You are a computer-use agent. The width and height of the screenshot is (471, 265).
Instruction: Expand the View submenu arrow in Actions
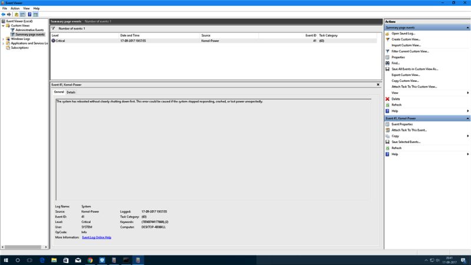click(467, 93)
